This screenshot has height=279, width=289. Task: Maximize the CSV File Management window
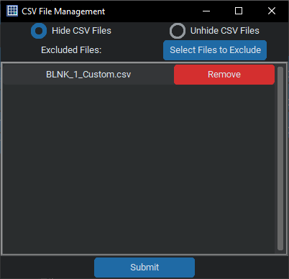[x=239, y=11]
